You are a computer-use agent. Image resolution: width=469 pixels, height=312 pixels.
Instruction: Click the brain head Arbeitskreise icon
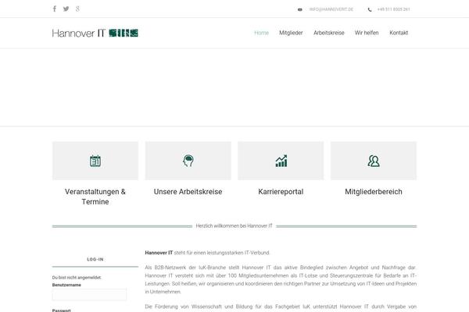[x=188, y=161]
